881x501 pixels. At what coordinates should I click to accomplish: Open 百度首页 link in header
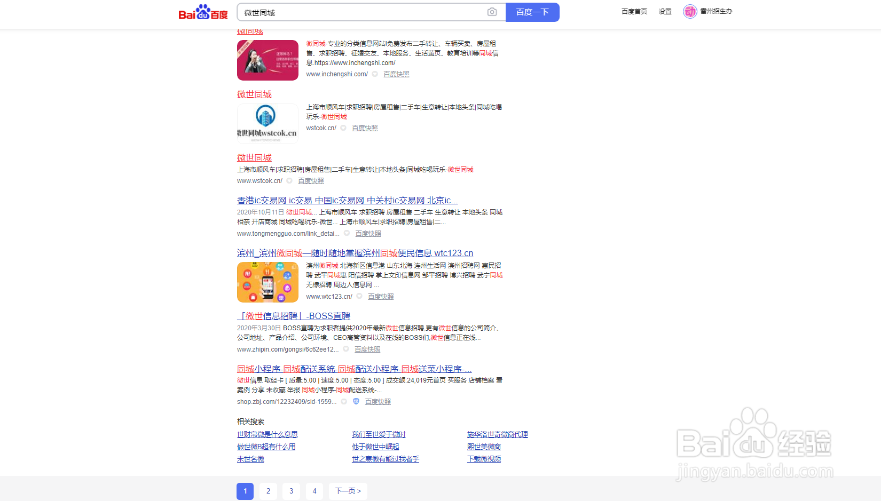[634, 12]
